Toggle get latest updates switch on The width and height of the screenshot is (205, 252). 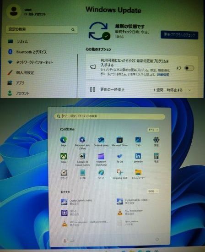click(189, 68)
